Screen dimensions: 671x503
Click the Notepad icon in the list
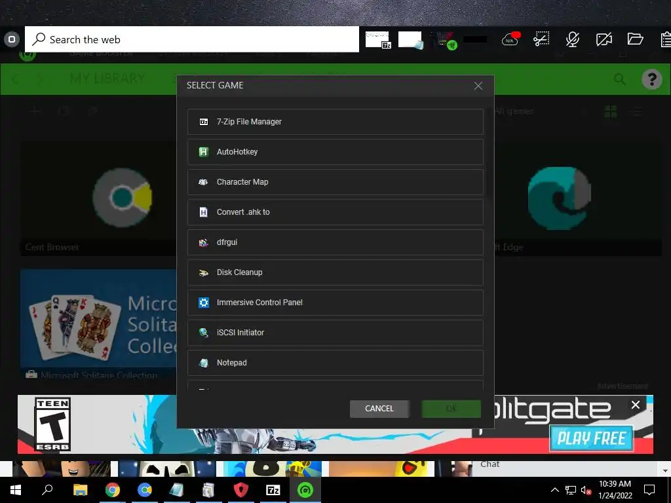coord(204,363)
